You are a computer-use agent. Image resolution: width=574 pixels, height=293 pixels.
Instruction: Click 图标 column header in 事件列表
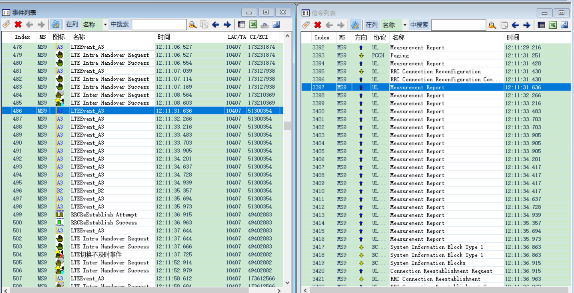(x=59, y=37)
